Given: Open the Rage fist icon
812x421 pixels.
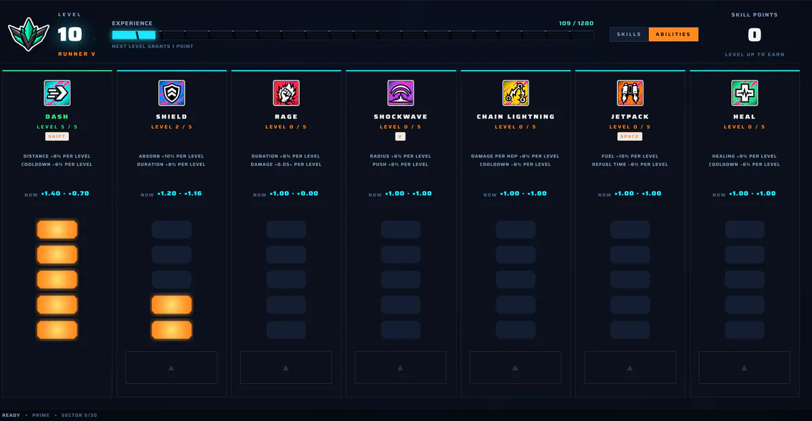Looking at the screenshot, I should tap(286, 93).
